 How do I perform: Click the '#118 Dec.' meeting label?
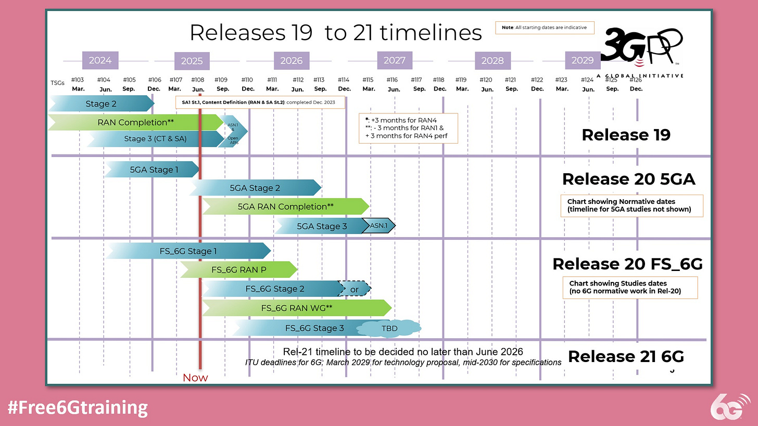click(x=439, y=84)
